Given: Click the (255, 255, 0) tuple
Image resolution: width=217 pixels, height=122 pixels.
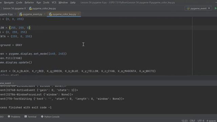Looking at the screenshot, I should coord(20,28).
